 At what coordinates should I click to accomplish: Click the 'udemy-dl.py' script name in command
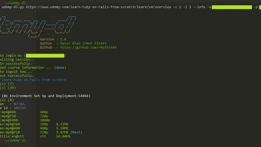pos(13,7)
